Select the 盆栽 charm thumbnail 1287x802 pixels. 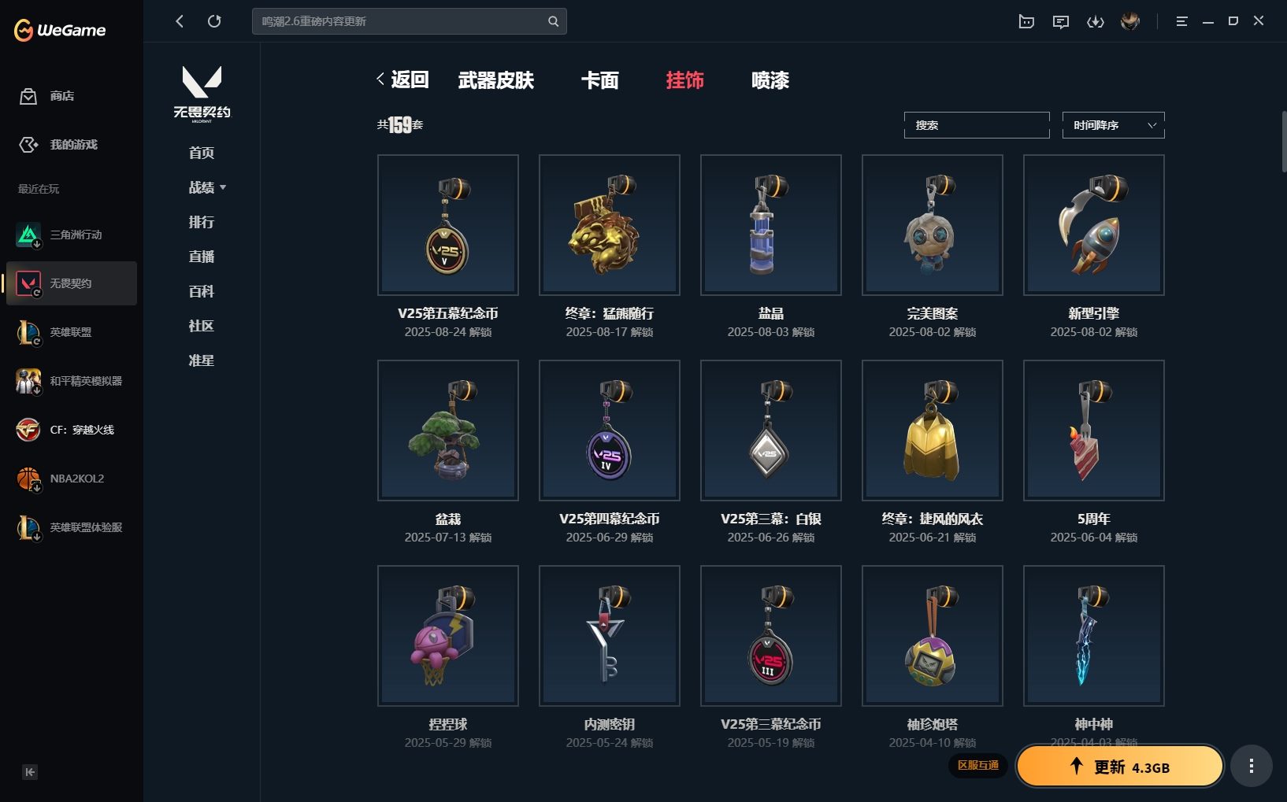click(448, 431)
